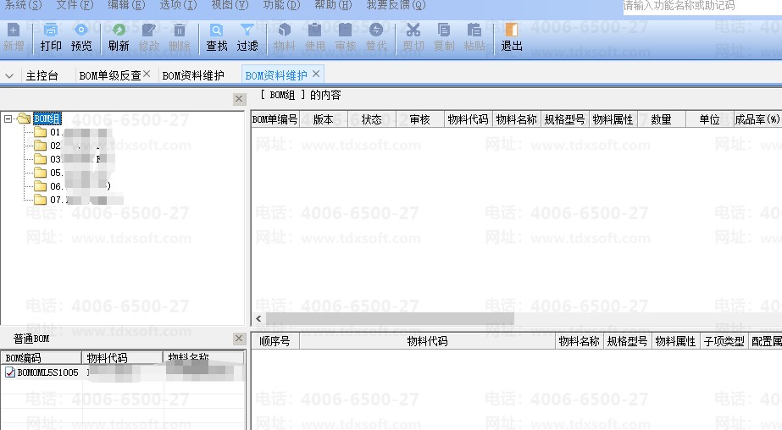
Task: Open the 功能(D) menu
Action: click(280, 5)
